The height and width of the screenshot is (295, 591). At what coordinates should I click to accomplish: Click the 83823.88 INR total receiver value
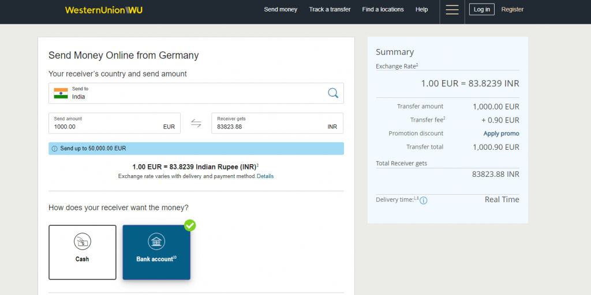[x=496, y=174]
